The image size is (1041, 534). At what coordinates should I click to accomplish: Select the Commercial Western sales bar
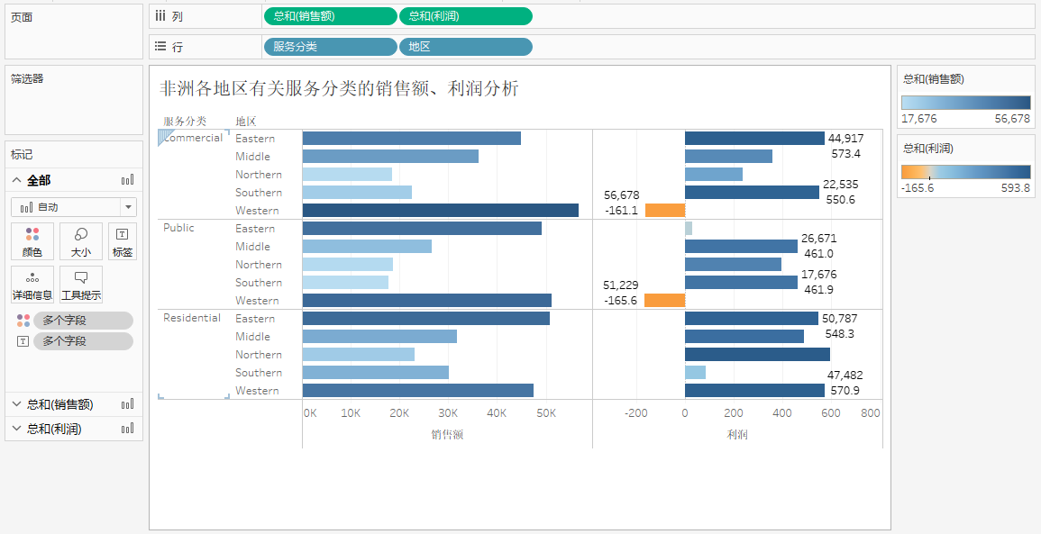point(440,211)
